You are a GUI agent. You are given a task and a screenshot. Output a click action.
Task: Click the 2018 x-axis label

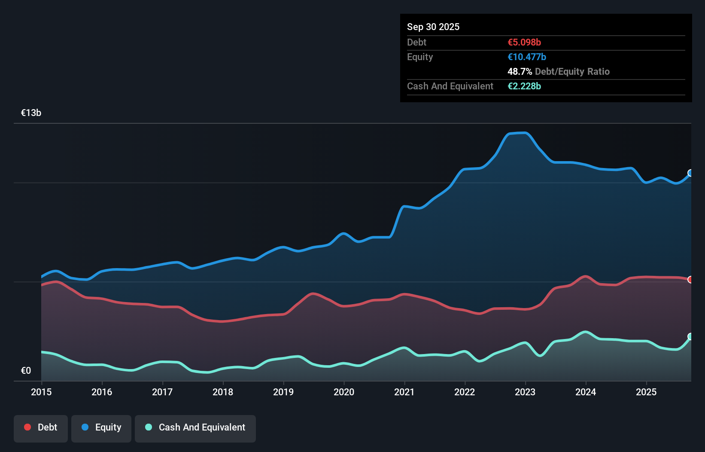[x=223, y=392]
